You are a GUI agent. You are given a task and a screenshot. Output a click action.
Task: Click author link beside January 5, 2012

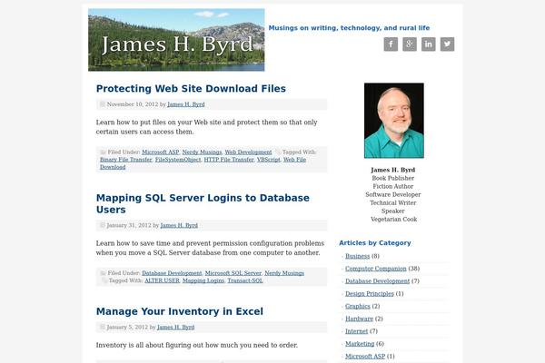pyautogui.click(x=175, y=327)
